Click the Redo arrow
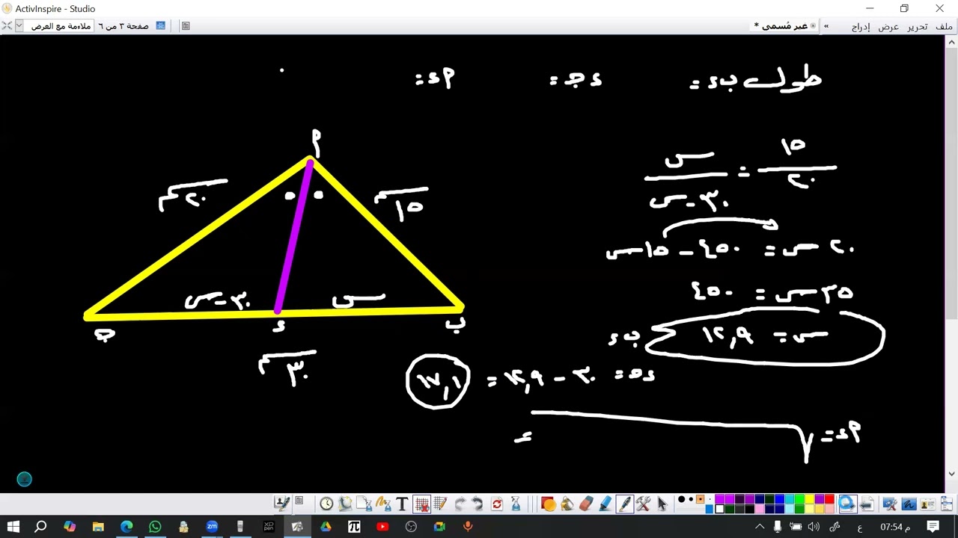Image resolution: width=958 pixels, height=538 pixels. 460,504
